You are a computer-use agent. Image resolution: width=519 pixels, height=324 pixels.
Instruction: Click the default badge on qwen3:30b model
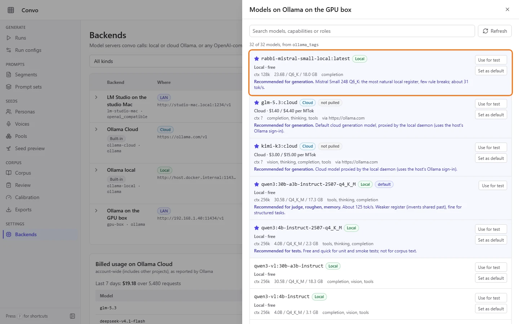[384, 184]
